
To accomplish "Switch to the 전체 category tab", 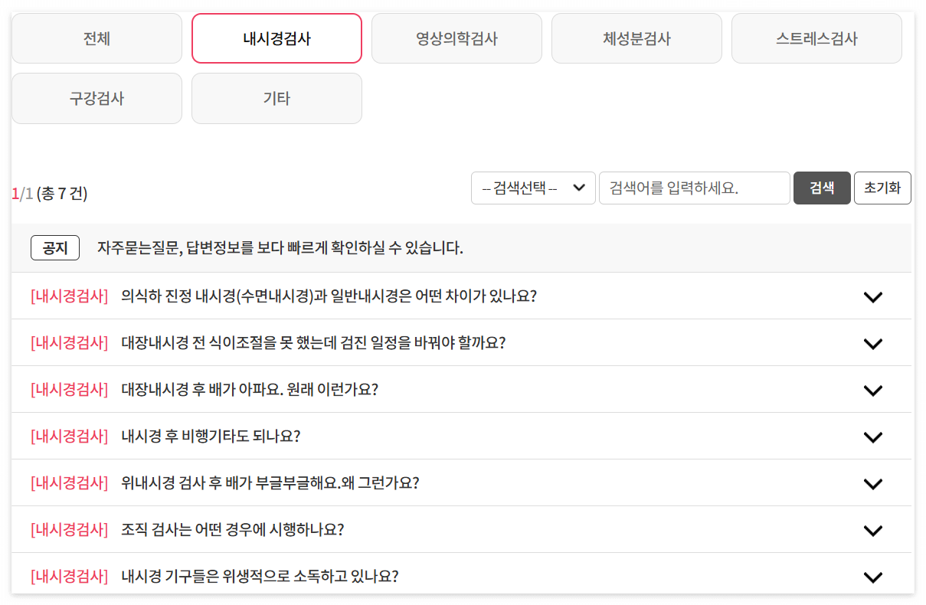I will coord(97,38).
